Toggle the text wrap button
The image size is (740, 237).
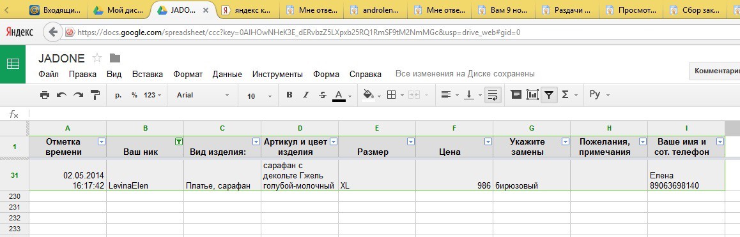pyautogui.click(x=493, y=95)
